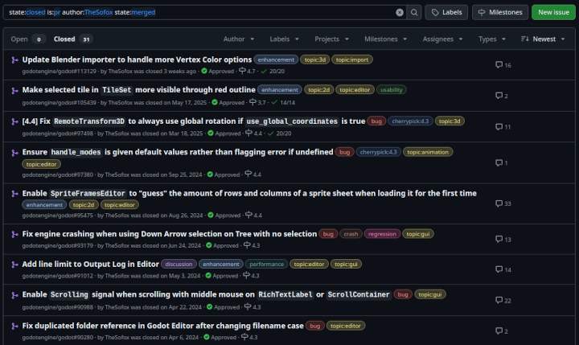Open the Milestones filter dropdown in list header
The width and height of the screenshot is (579, 345).
click(x=385, y=39)
